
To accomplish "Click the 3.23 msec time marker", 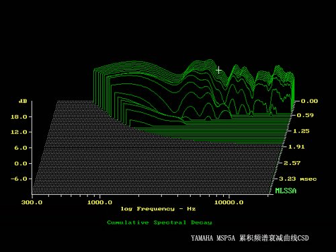I will point(298,179).
